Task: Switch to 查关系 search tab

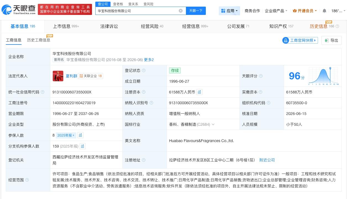Action: tap(133, 4)
